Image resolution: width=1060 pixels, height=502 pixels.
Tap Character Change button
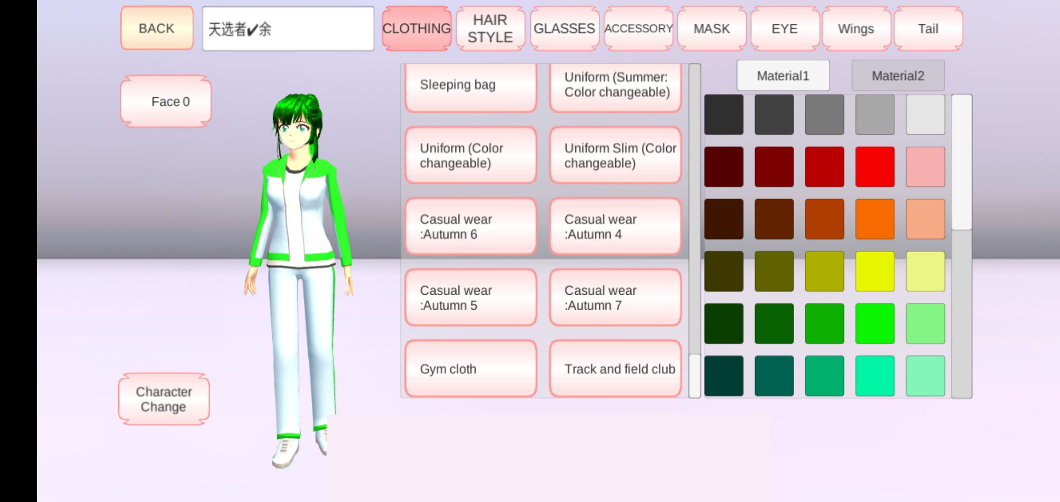point(164,399)
